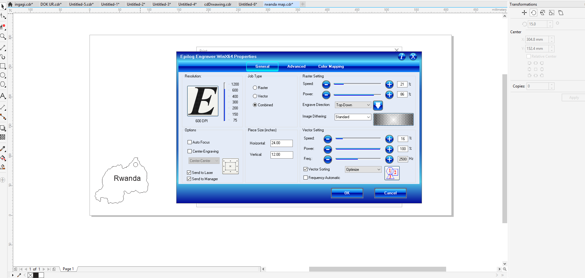
Task: Select the Rectangle tool
Action: (3, 66)
